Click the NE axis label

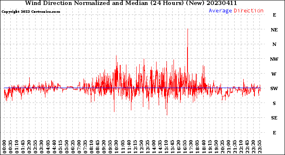coord(274,30)
